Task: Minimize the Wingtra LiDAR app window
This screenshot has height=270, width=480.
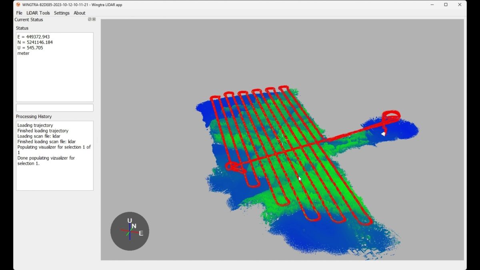Action: [x=432, y=4]
